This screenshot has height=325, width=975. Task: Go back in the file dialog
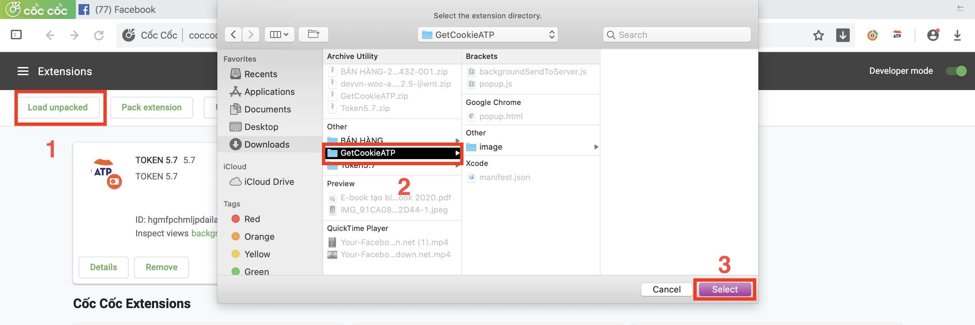[234, 35]
